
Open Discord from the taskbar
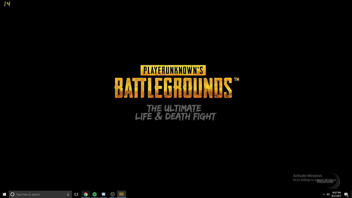[x=103, y=194]
